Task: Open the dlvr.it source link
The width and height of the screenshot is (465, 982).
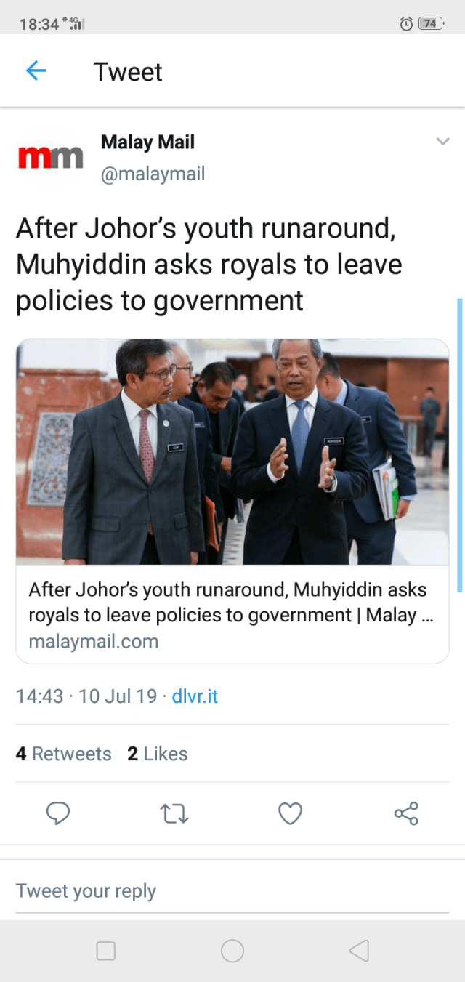Action: point(195,696)
